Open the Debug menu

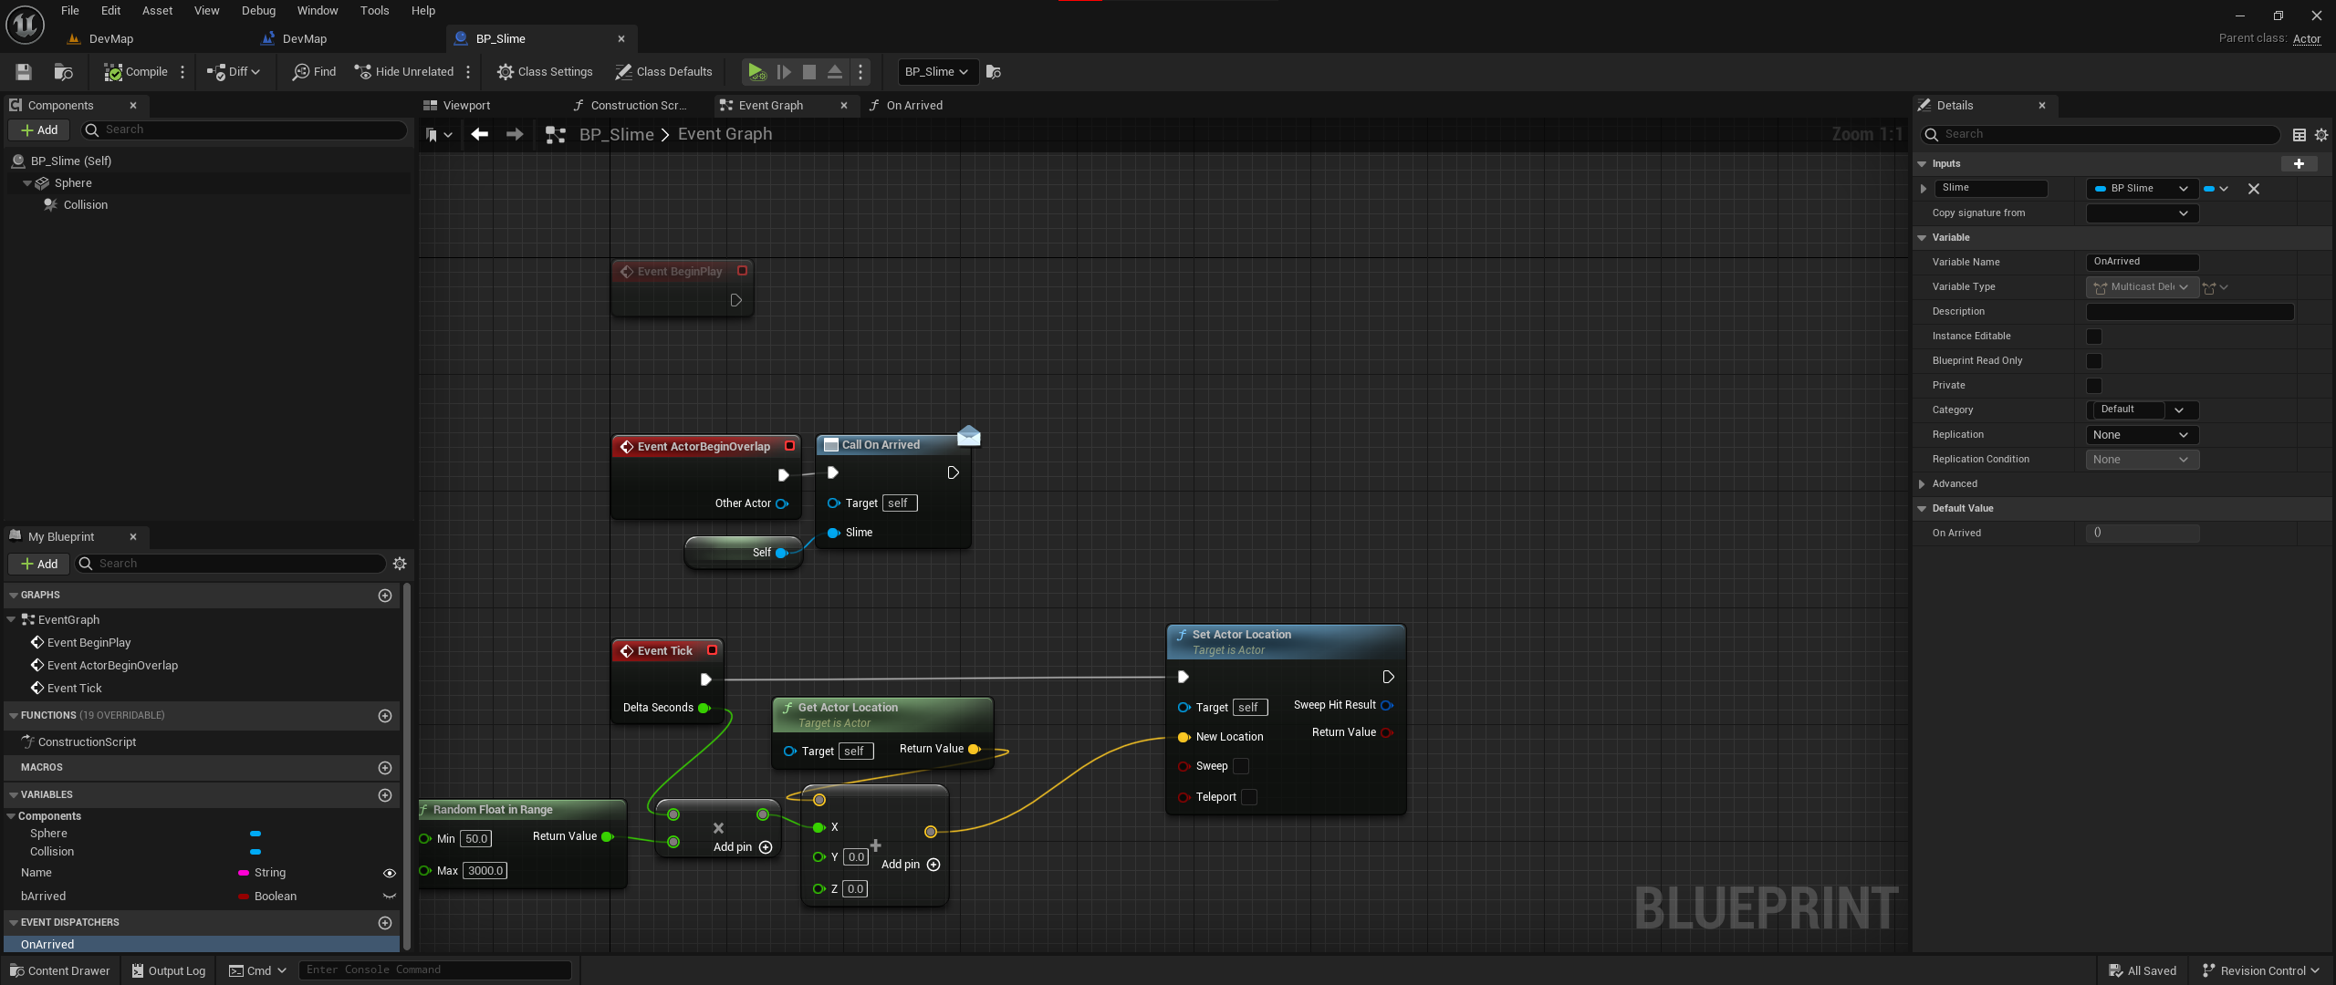pyautogui.click(x=258, y=11)
